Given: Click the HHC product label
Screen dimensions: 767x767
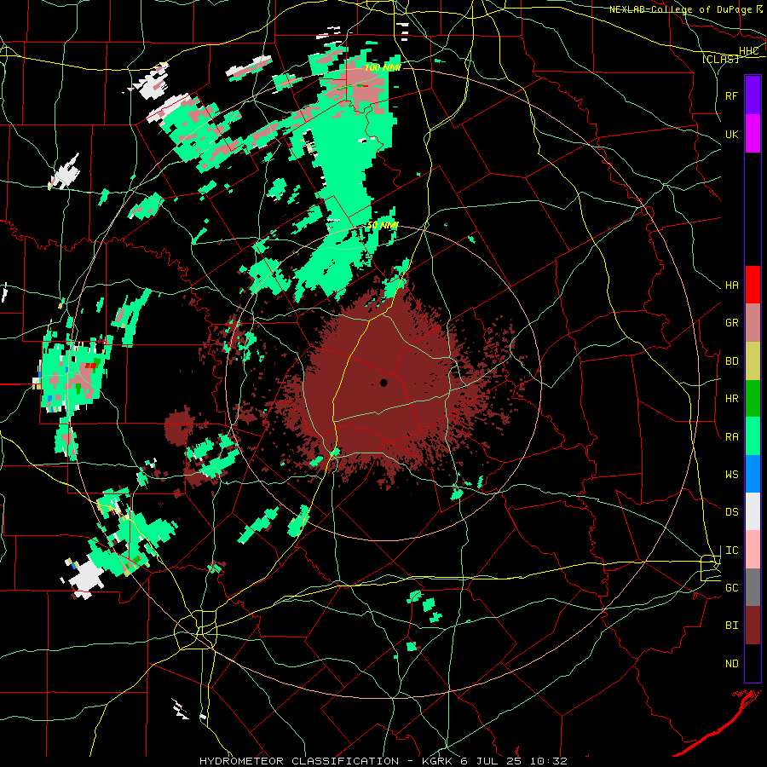Looking at the screenshot, I should pyautogui.click(x=748, y=51).
